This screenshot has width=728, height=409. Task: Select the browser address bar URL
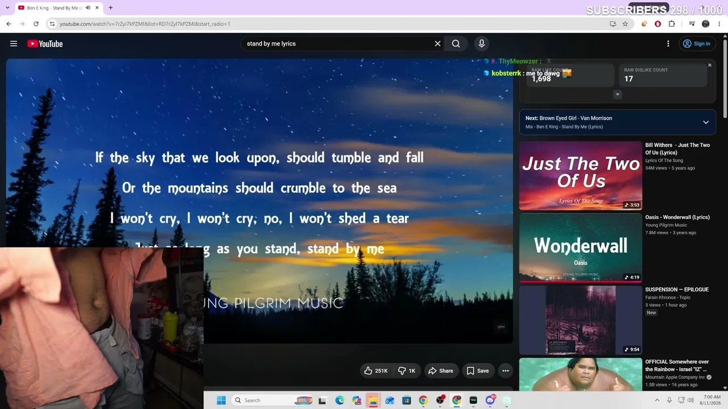coord(145,24)
